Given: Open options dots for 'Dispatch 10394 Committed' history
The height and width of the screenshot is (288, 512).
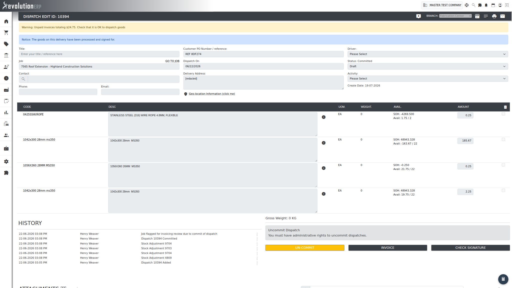Looking at the screenshot, I should (257, 239).
